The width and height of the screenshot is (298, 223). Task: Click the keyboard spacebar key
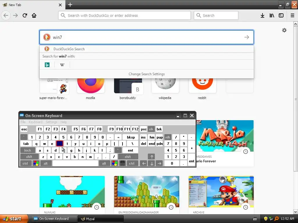[x=75, y=163]
